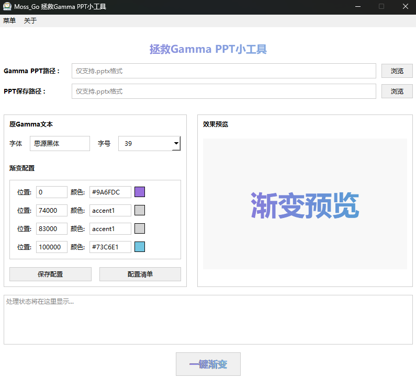
Task: Focus the PPT保存路径 input field
Action: click(x=223, y=91)
